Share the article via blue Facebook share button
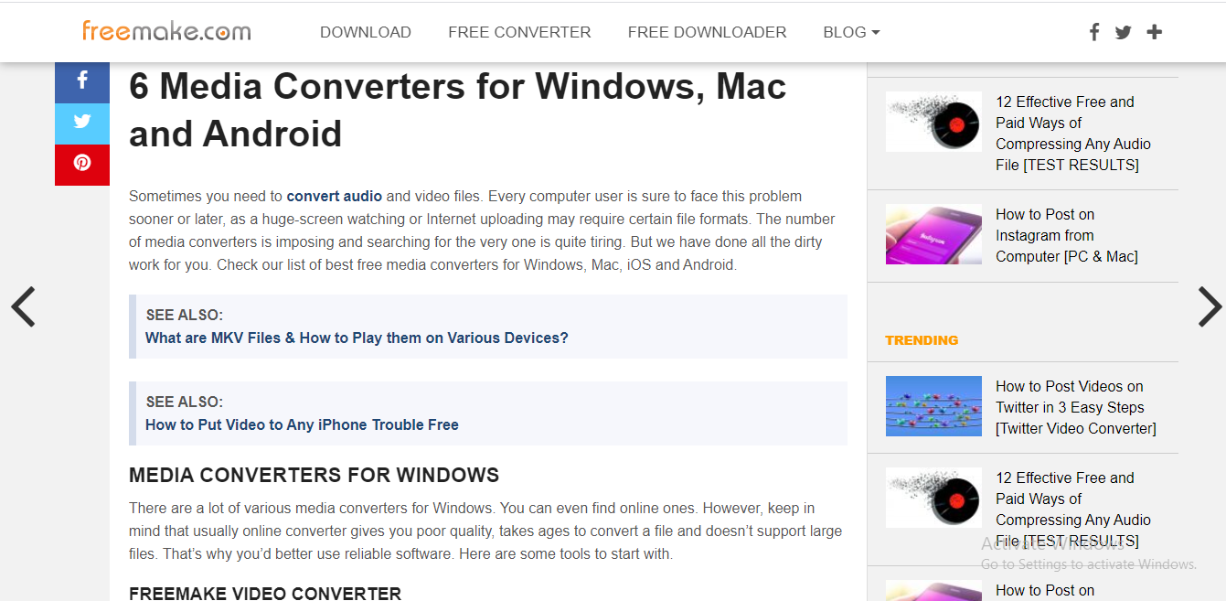The image size is (1226, 601). pos(82,82)
